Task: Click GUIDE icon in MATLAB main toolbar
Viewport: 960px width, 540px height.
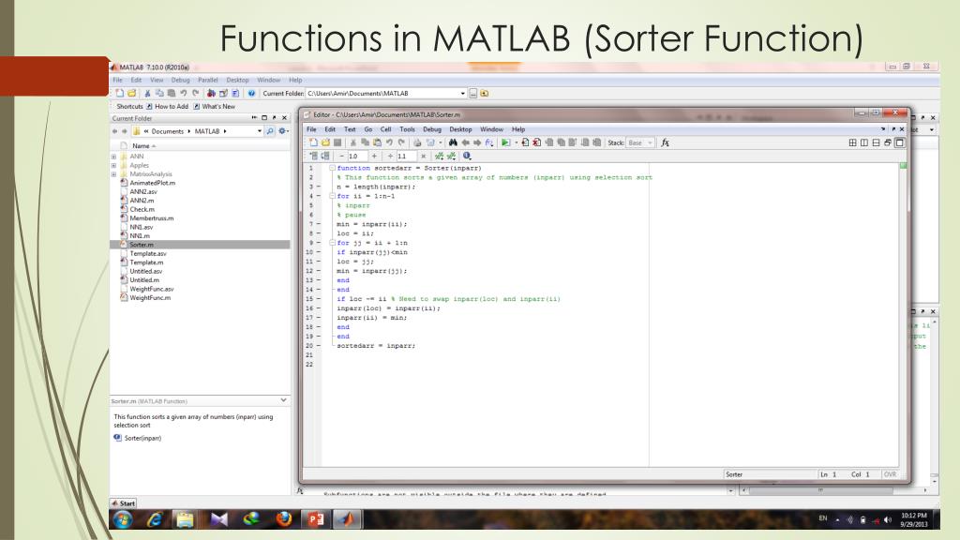Action: [x=223, y=93]
